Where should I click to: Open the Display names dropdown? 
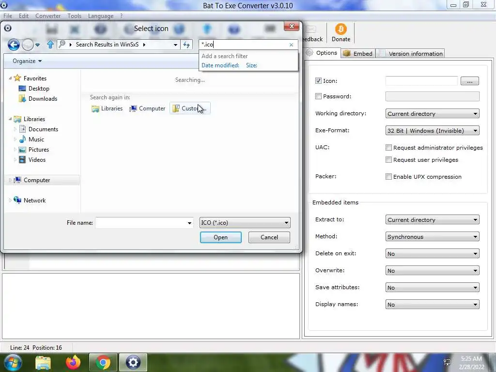pyautogui.click(x=432, y=305)
